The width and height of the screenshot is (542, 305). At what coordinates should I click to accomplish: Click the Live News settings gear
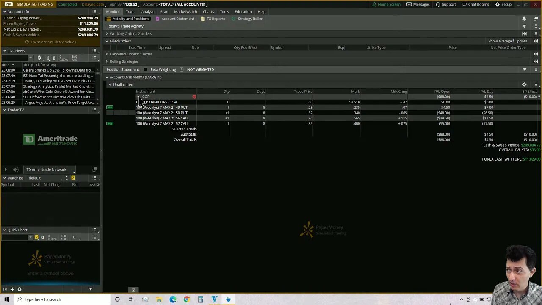pos(39,58)
